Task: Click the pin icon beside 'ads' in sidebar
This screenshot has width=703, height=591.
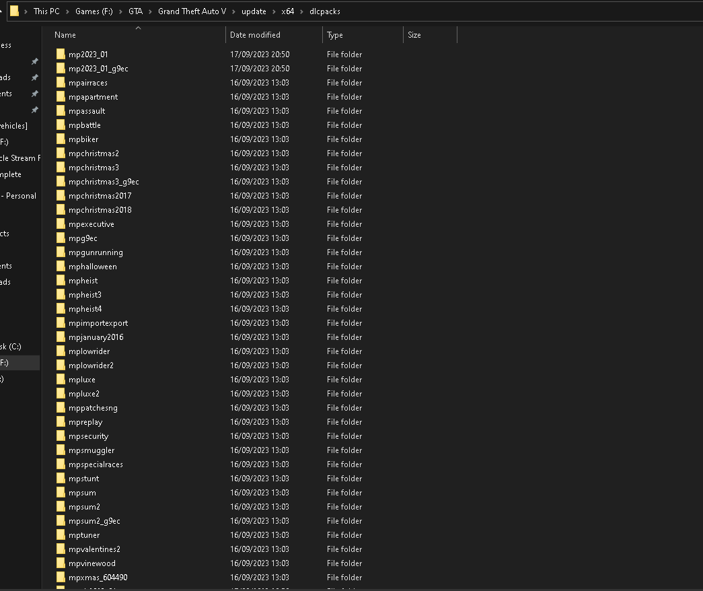Action: tap(34, 77)
